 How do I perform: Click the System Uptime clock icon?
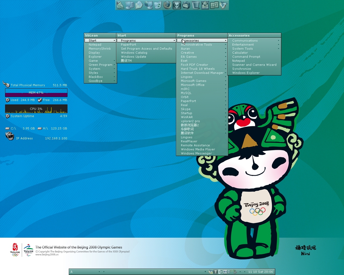click(8, 116)
